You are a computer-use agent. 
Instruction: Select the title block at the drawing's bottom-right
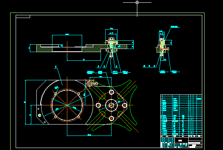click(x=181, y=142)
